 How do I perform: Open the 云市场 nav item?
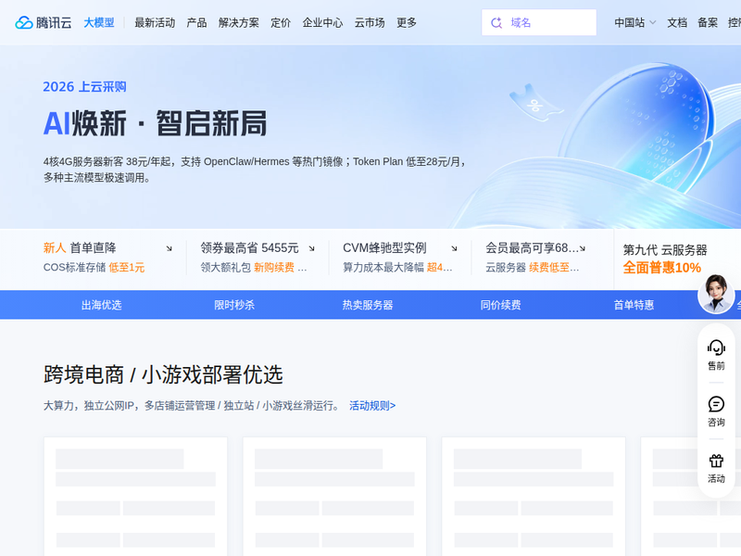(x=370, y=22)
